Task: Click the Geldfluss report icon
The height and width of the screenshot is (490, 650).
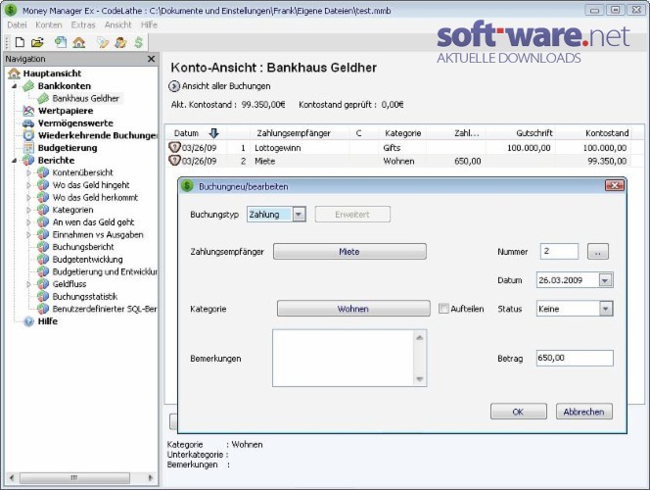Action: 43,284
